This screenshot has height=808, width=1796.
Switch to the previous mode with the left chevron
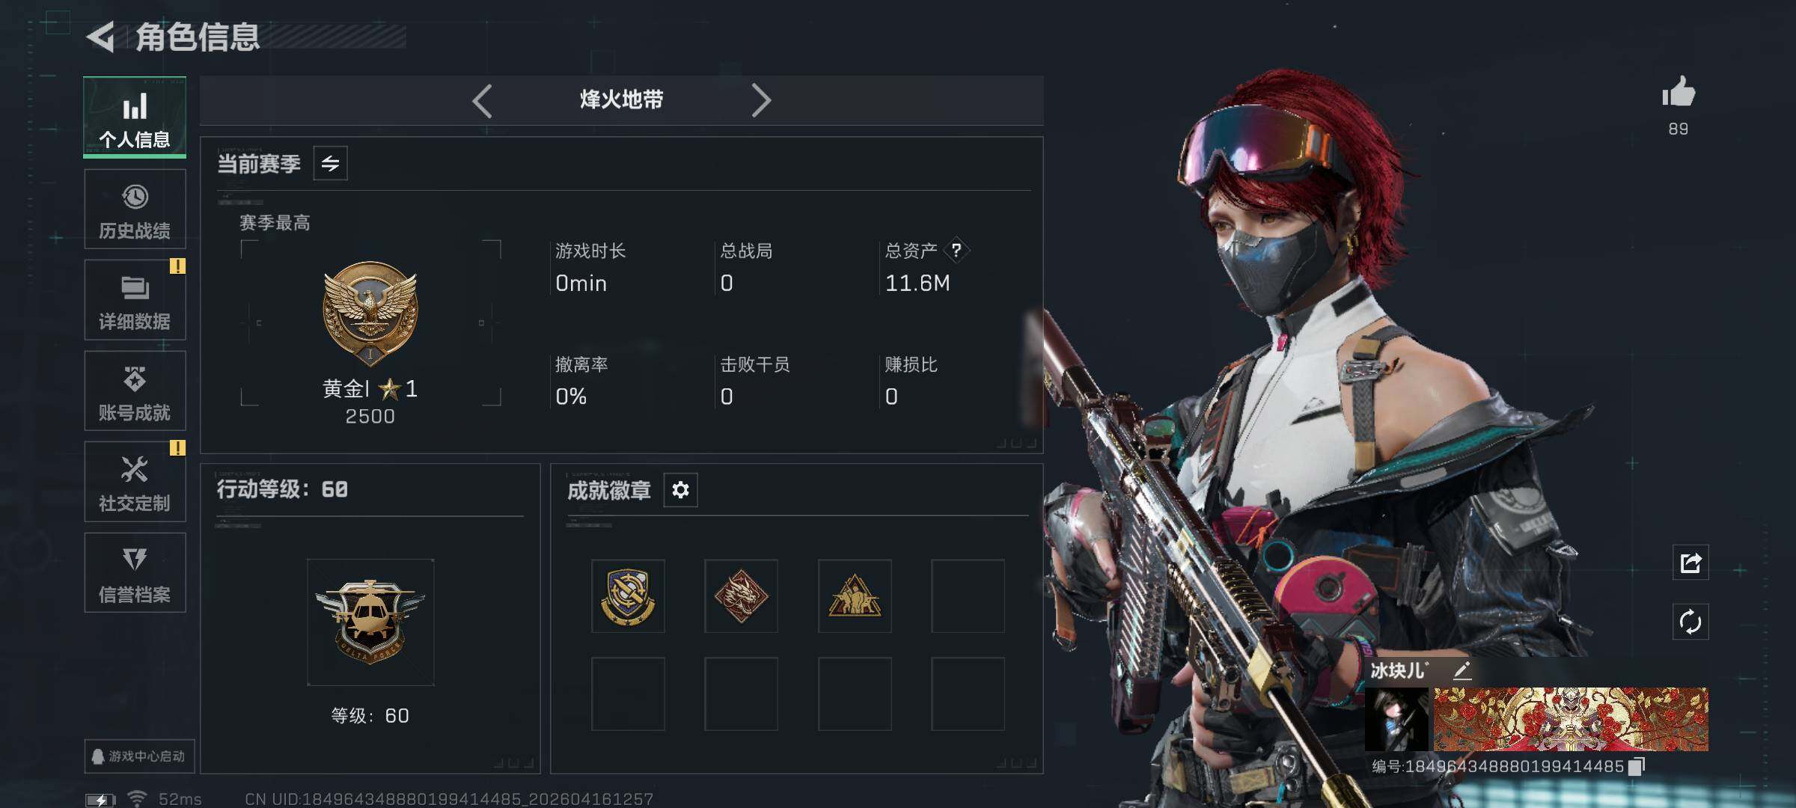[482, 100]
